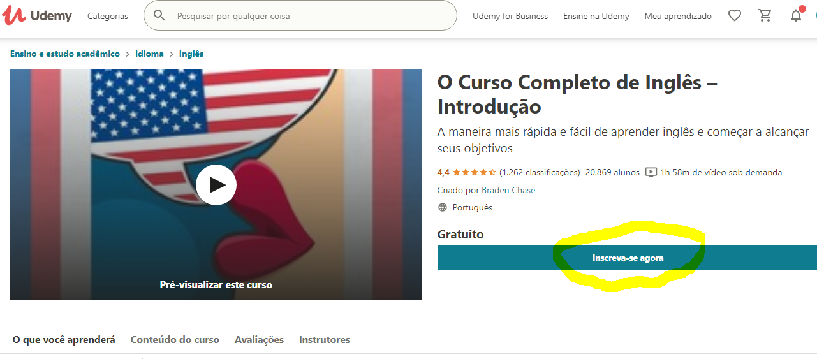This screenshot has width=817, height=359.
Task: Open the wishlist heart icon
Action: (735, 16)
